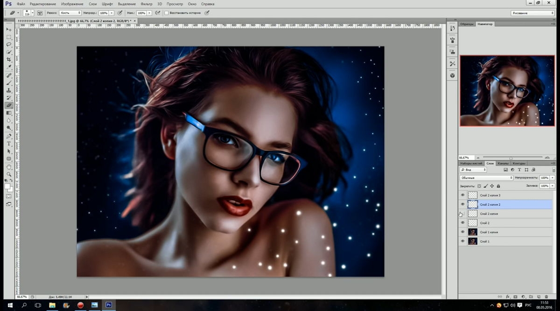The width and height of the screenshot is (560, 311).
Task: Switch to the 'Каналы' tab
Action: point(503,163)
